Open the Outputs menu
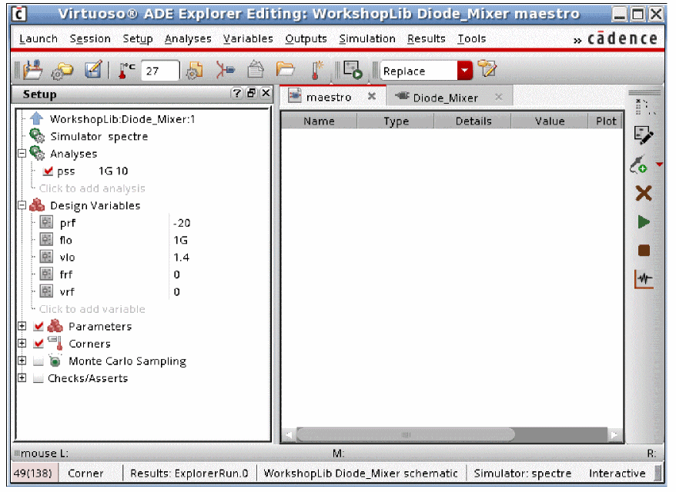The height and width of the screenshot is (492, 676). coord(306,38)
